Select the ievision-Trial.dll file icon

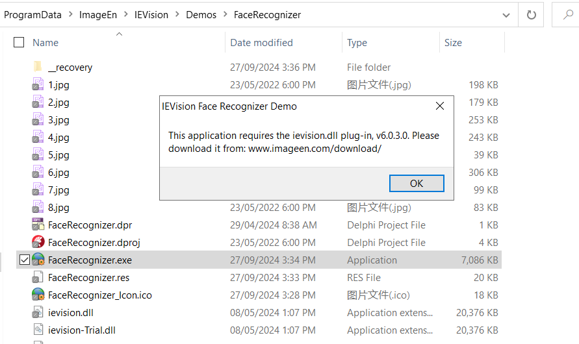(38, 330)
